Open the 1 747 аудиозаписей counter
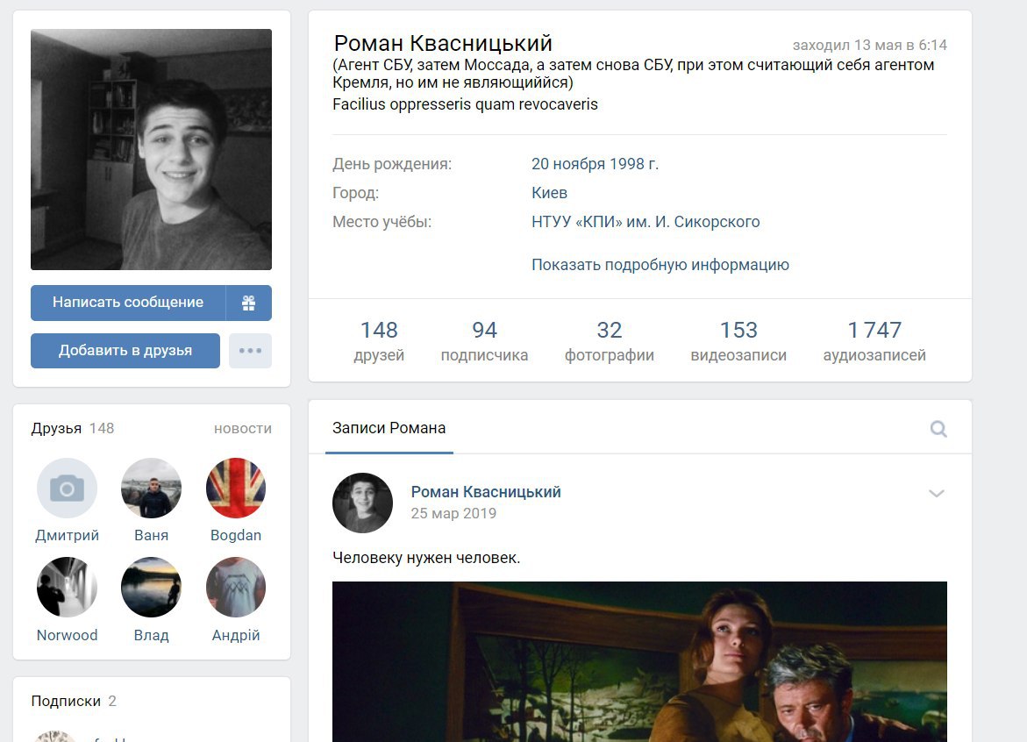Screen dimensions: 1027x742 click(874, 340)
